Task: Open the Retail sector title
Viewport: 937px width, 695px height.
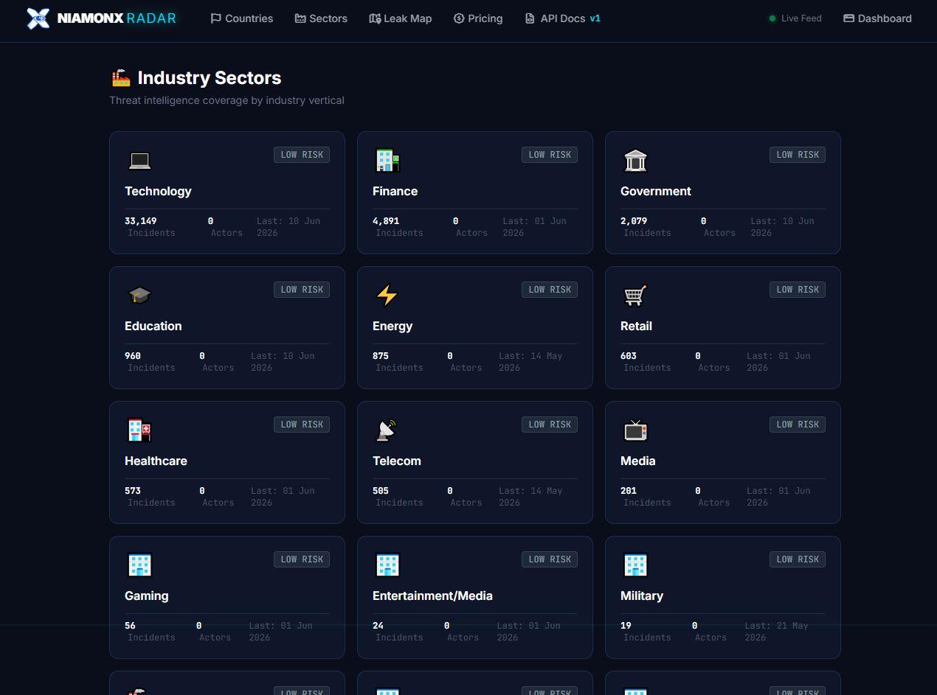Action: (x=636, y=326)
